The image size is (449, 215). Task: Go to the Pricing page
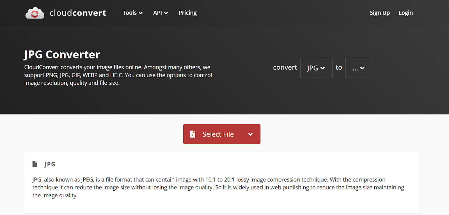pos(187,13)
